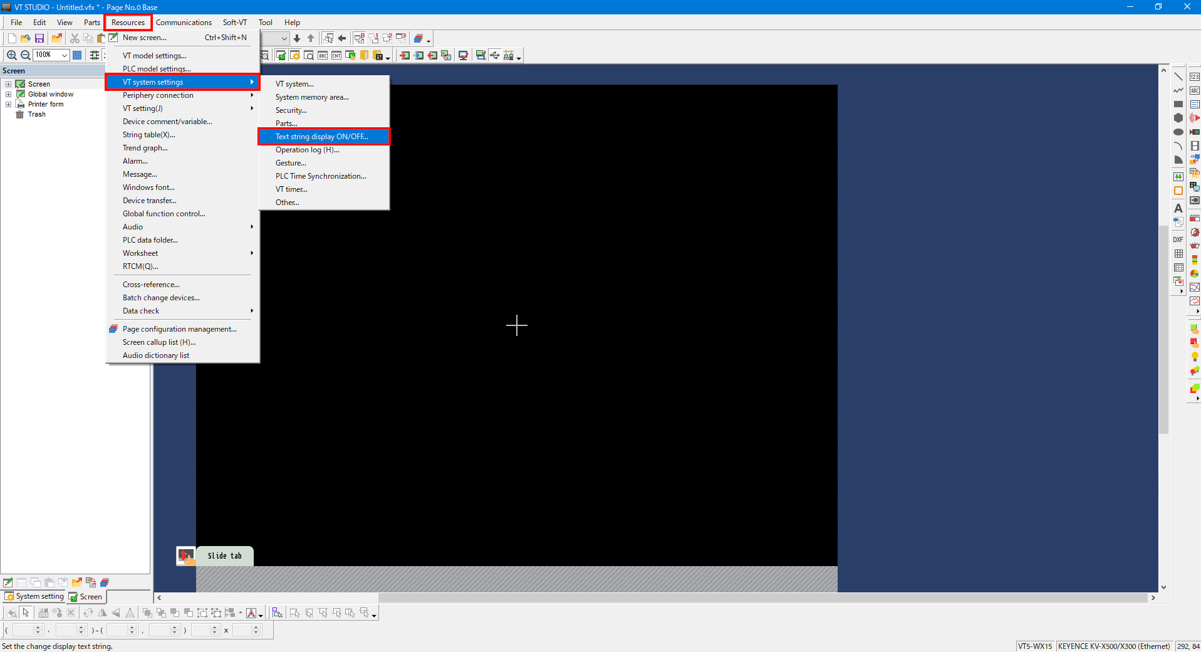1201x652 pixels.
Task: Select the straight line drawing tool
Action: (1178, 76)
